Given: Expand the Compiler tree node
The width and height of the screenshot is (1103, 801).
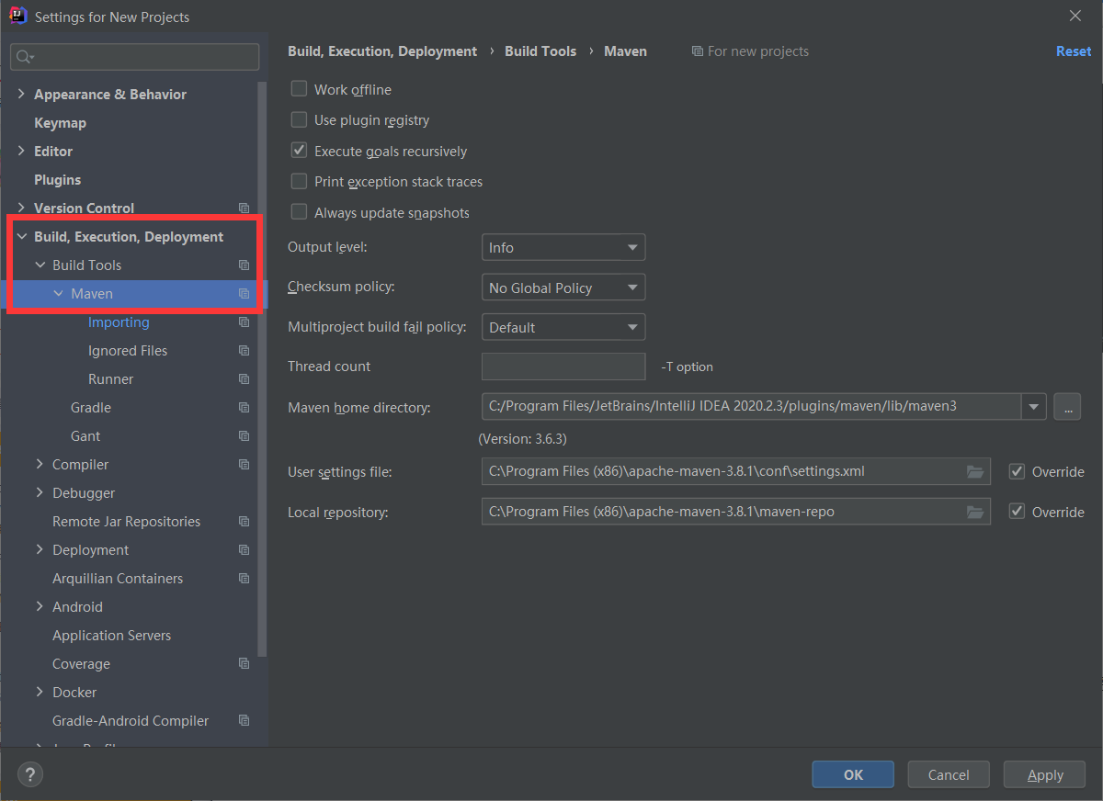Looking at the screenshot, I should pos(40,465).
